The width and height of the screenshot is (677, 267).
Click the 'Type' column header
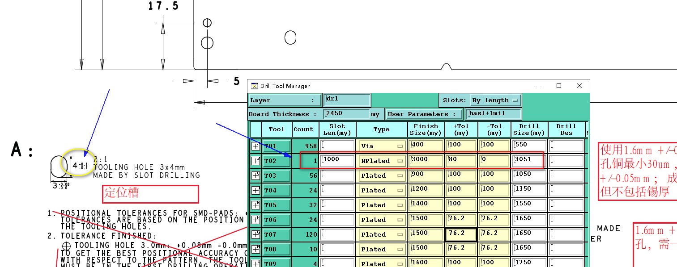click(382, 129)
